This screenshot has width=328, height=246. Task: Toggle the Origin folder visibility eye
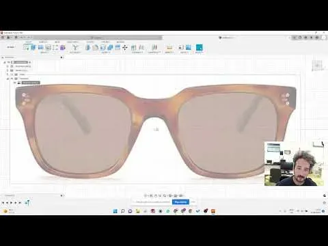pyautogui.click(x=12, y=74)
